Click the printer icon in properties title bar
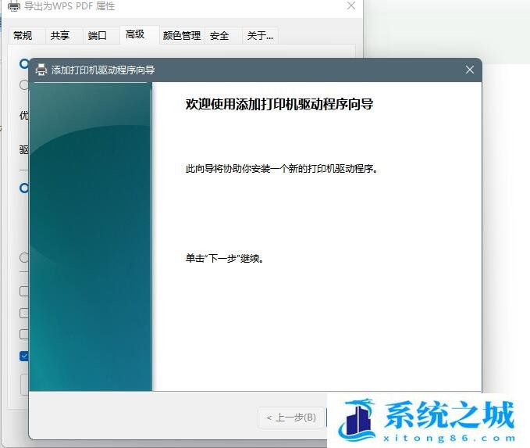Viewport: 530px width, 448px height. pyautogui.click(x=13, y=6)
